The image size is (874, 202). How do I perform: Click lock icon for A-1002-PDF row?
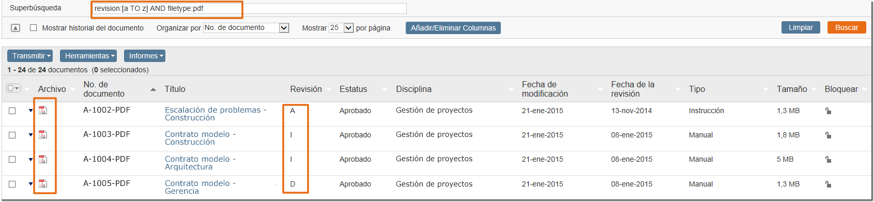click(828, 111)
